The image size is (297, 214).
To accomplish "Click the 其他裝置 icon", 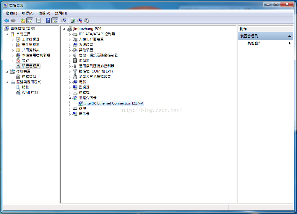I will point(75,50).
